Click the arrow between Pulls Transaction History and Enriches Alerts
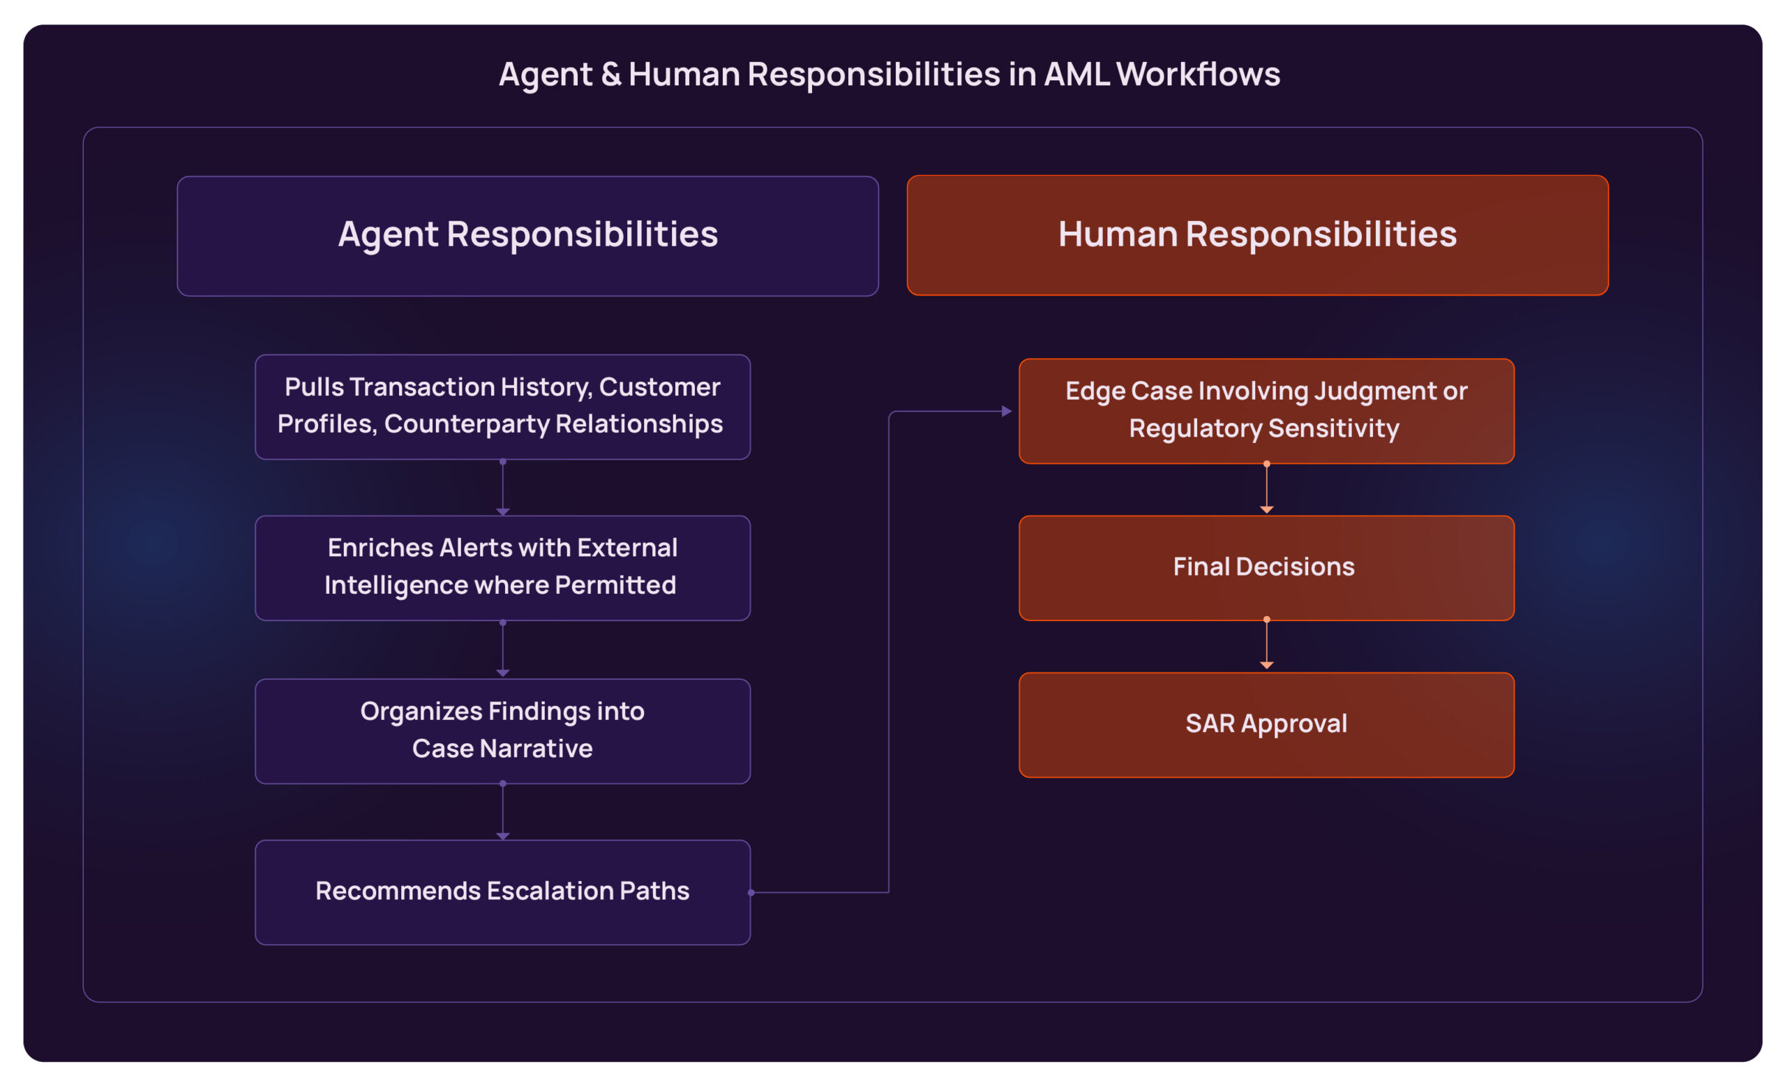1786x1087 pixels. (x=502, y=488)
